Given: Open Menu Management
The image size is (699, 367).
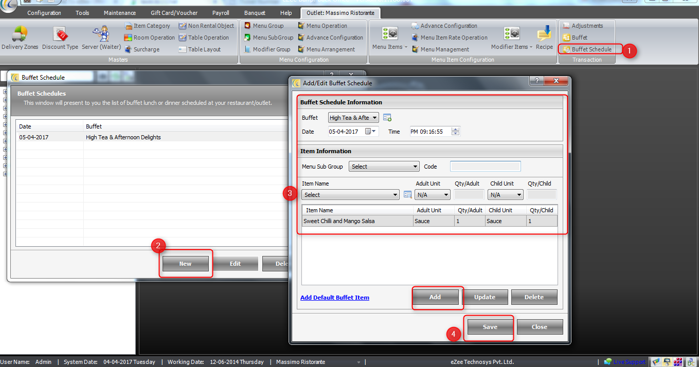Looking at the screenshot, I should coord(440,49).
